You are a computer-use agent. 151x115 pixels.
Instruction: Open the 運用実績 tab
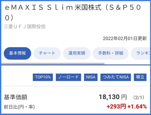(77, 53)
